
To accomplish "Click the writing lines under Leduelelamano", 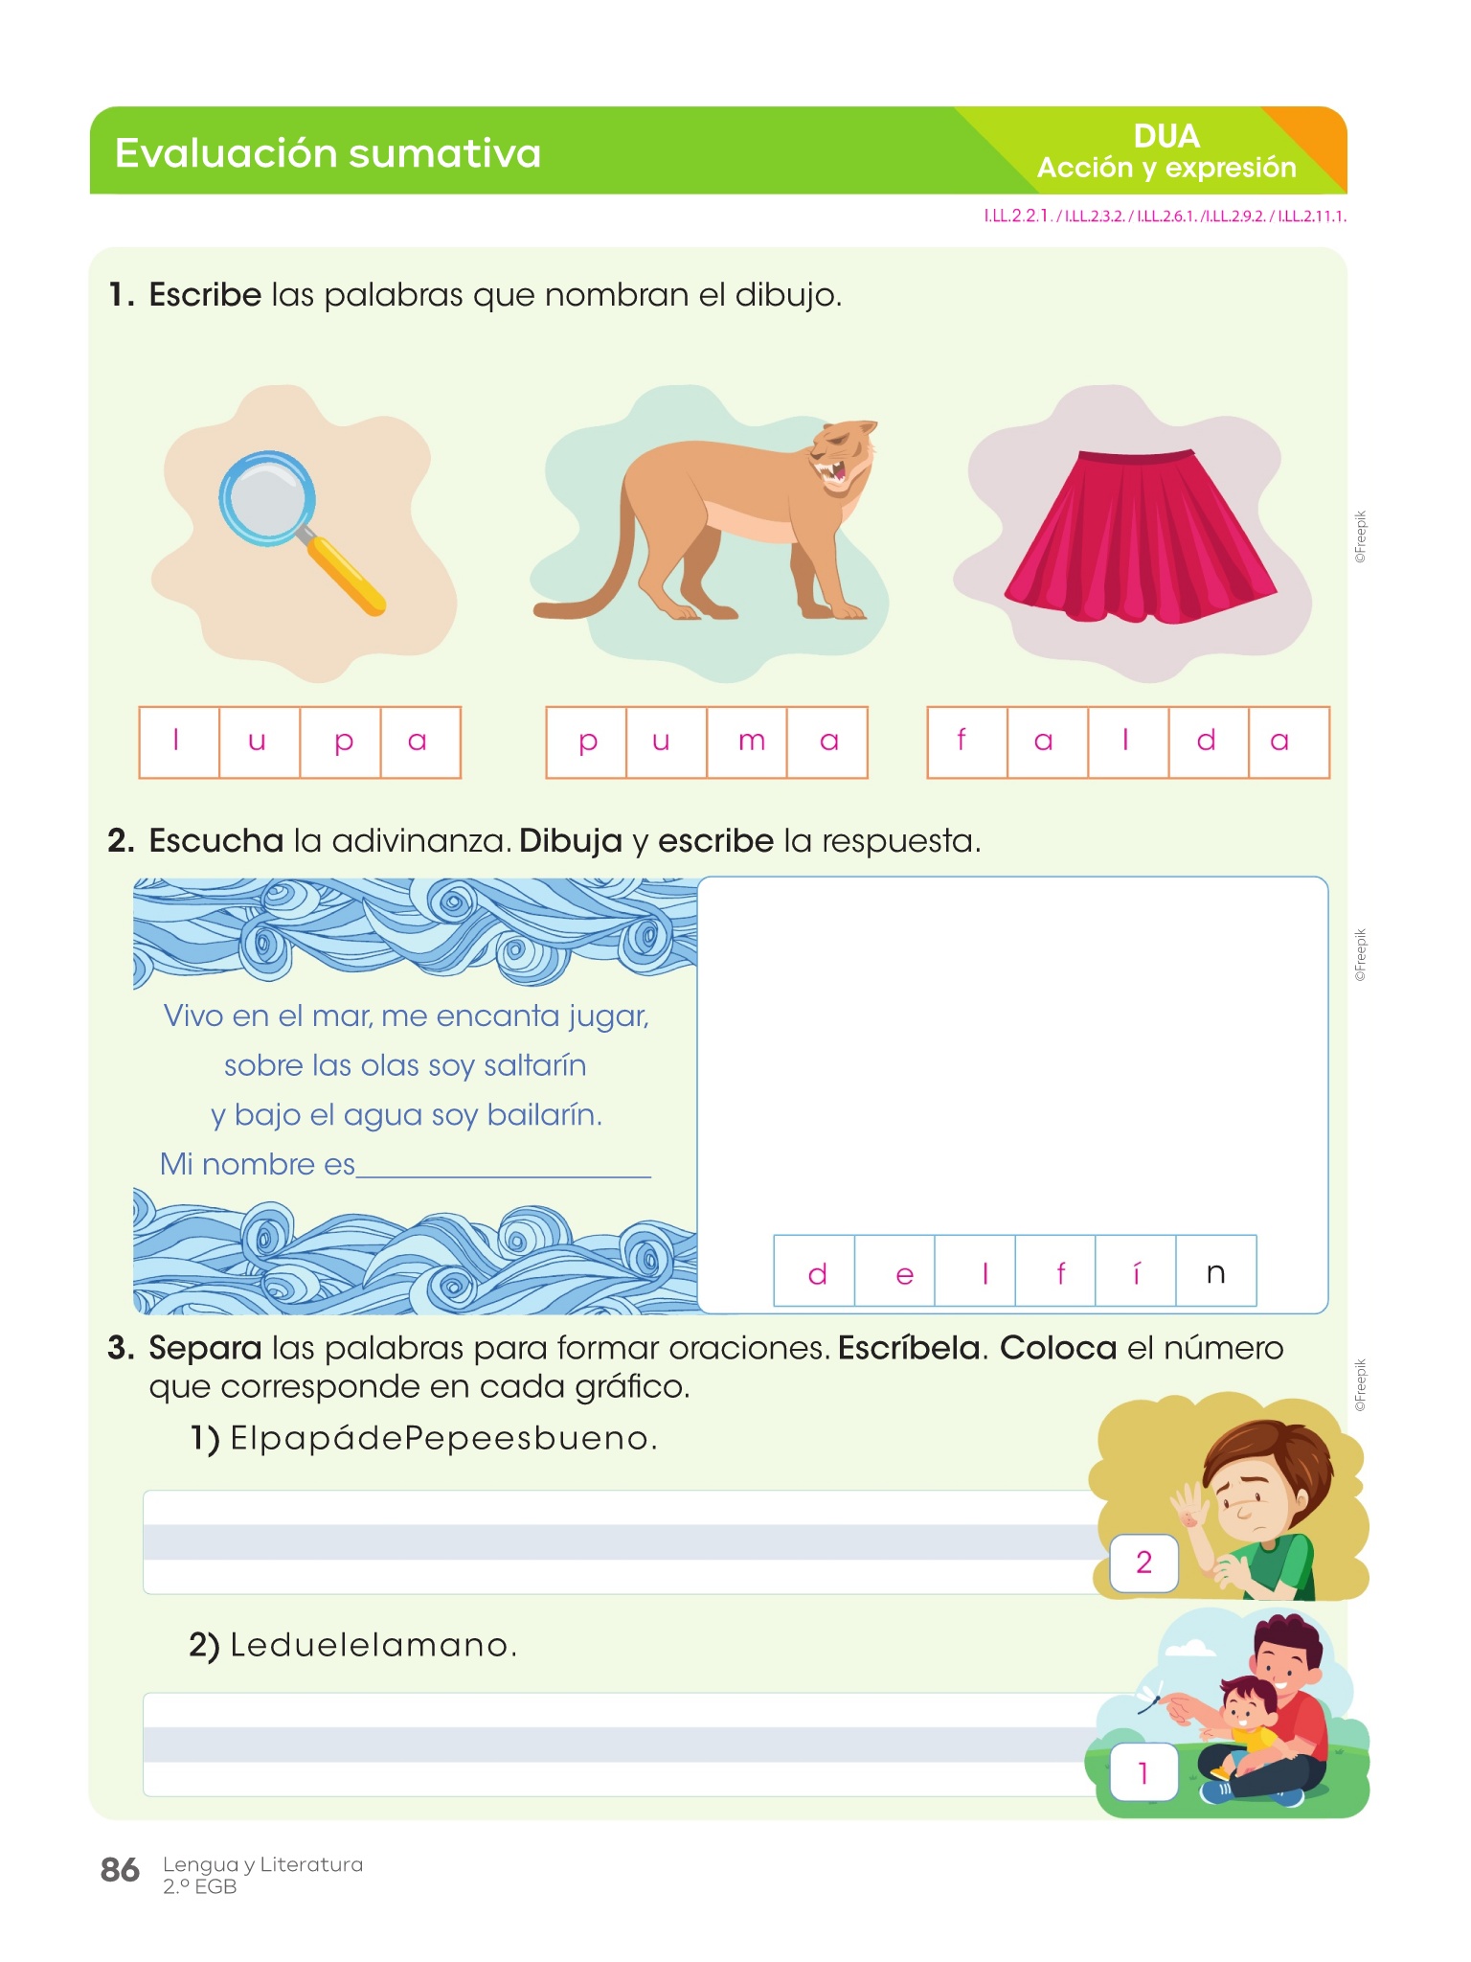I will (x=621, y=1745).
